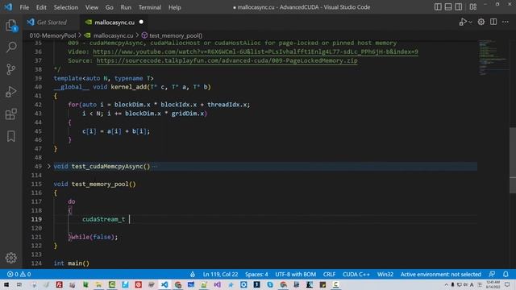The image size is (516, 290).
Task: Click VS Code icon in Windows taskbar
Action: (x=164, y=284)
